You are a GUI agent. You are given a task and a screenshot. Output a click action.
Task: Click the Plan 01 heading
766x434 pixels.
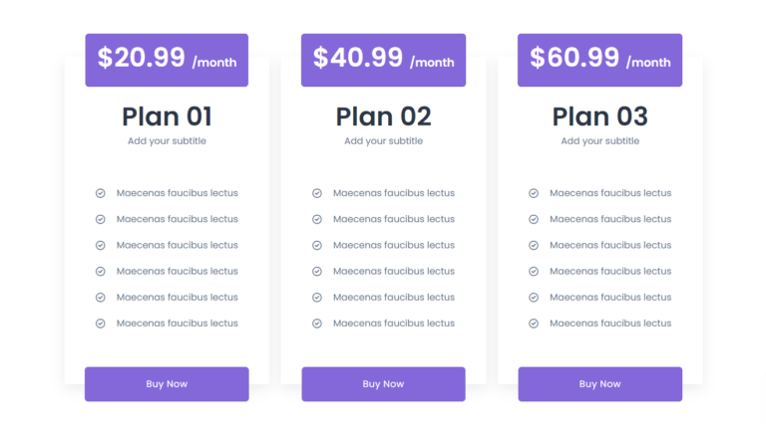click(x=167, y=116)
